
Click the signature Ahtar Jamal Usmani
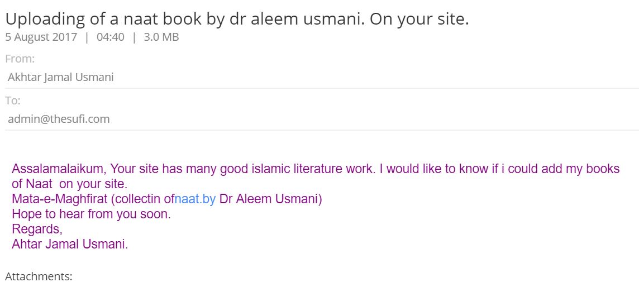click(x=70, y=244)
